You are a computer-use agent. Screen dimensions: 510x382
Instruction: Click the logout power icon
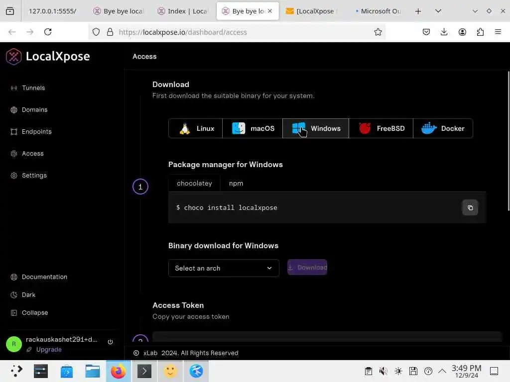[110, 342]
